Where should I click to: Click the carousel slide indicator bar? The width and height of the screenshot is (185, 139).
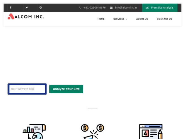(92, 108)
